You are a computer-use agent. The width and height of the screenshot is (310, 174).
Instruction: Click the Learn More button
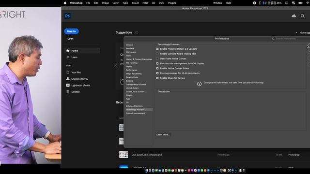(x=163, y=134)
